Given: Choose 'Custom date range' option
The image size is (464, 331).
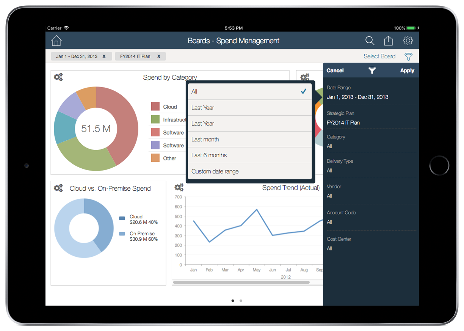Looking at the screenshot, I should (250, 171).
